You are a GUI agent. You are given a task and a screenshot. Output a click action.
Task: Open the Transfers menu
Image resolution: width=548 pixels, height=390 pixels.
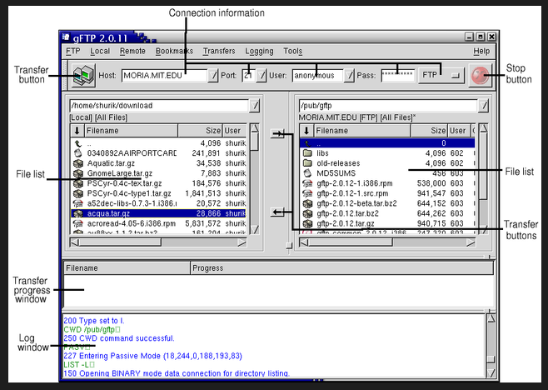point(219,51)
